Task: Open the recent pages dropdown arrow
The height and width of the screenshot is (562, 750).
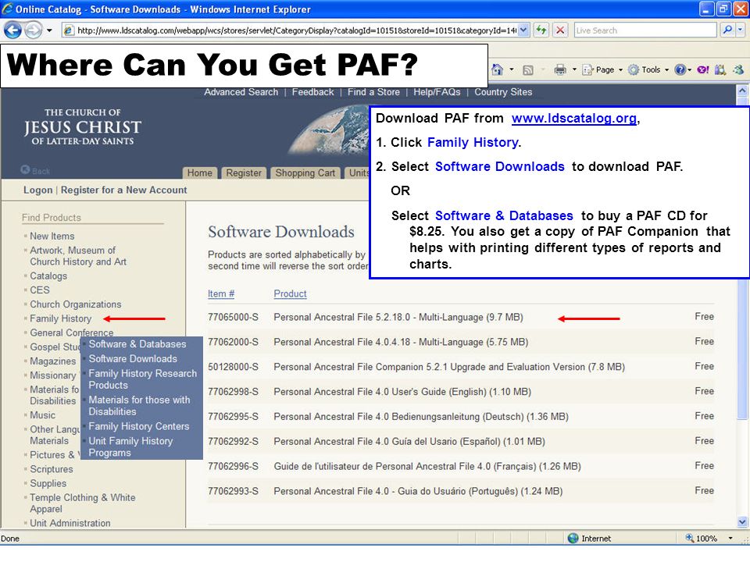Action: point(49,30)
